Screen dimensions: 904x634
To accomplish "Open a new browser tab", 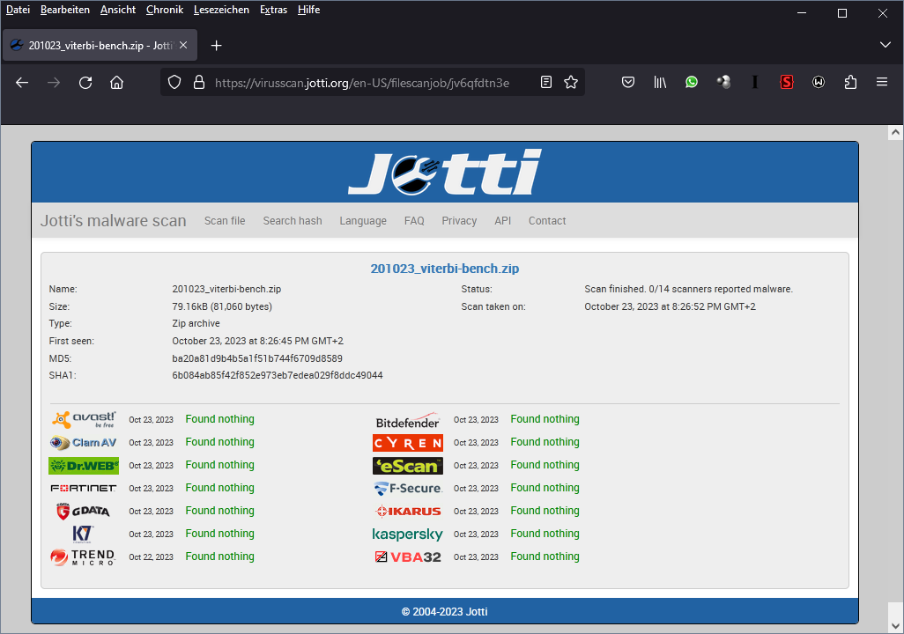I will coord(216,46).
